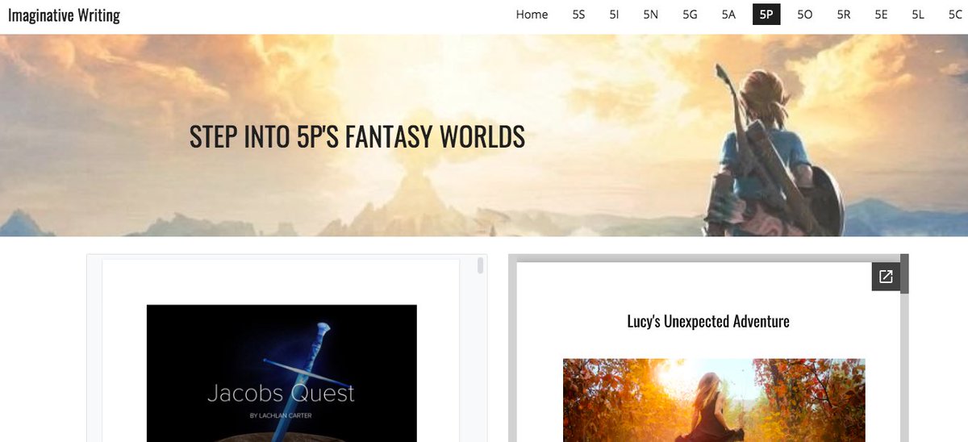Go to the 5O class page
The width and height of the screenshot is (968, 442).
pos(805,15)
